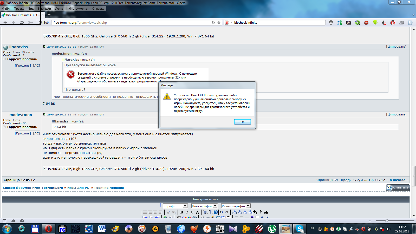
Task: Open the Цвет шрифта color dropdown
Action: coord(204,206)
